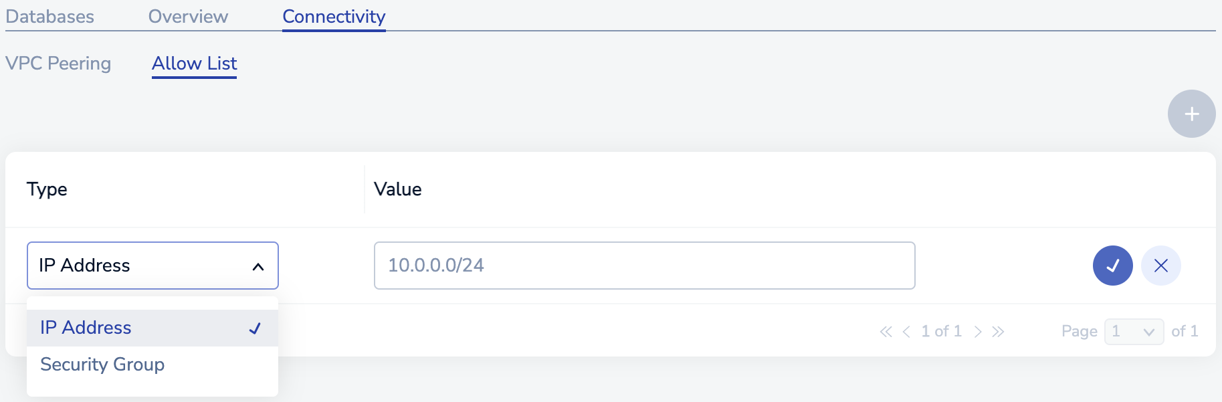
Task: Switch to the Databases tab
Action: [x=50, y=17]
